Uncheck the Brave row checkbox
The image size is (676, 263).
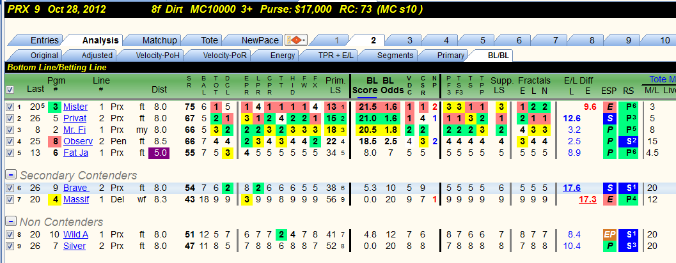(9, 188)
